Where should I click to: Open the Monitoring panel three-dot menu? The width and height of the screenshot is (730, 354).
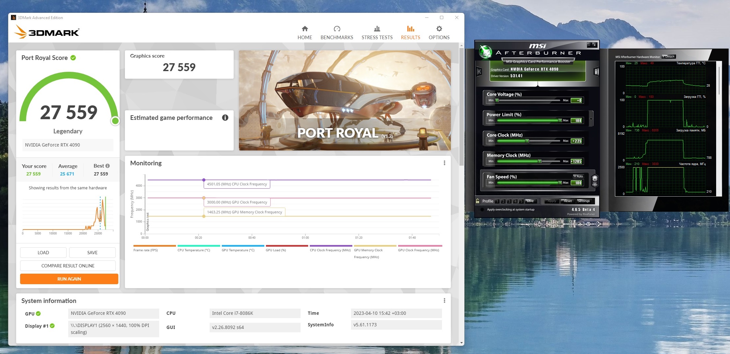pyautogui.click(x=444, y=163)
